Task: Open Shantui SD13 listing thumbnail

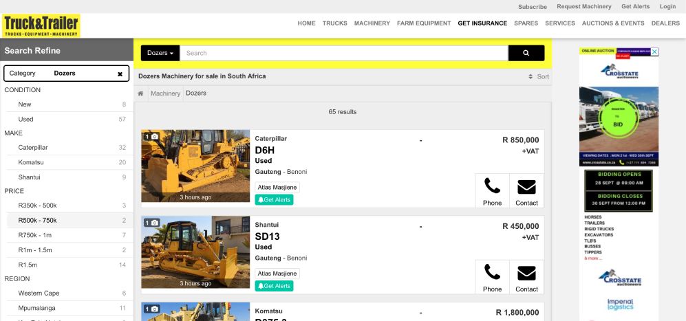Action: [195, 252]
